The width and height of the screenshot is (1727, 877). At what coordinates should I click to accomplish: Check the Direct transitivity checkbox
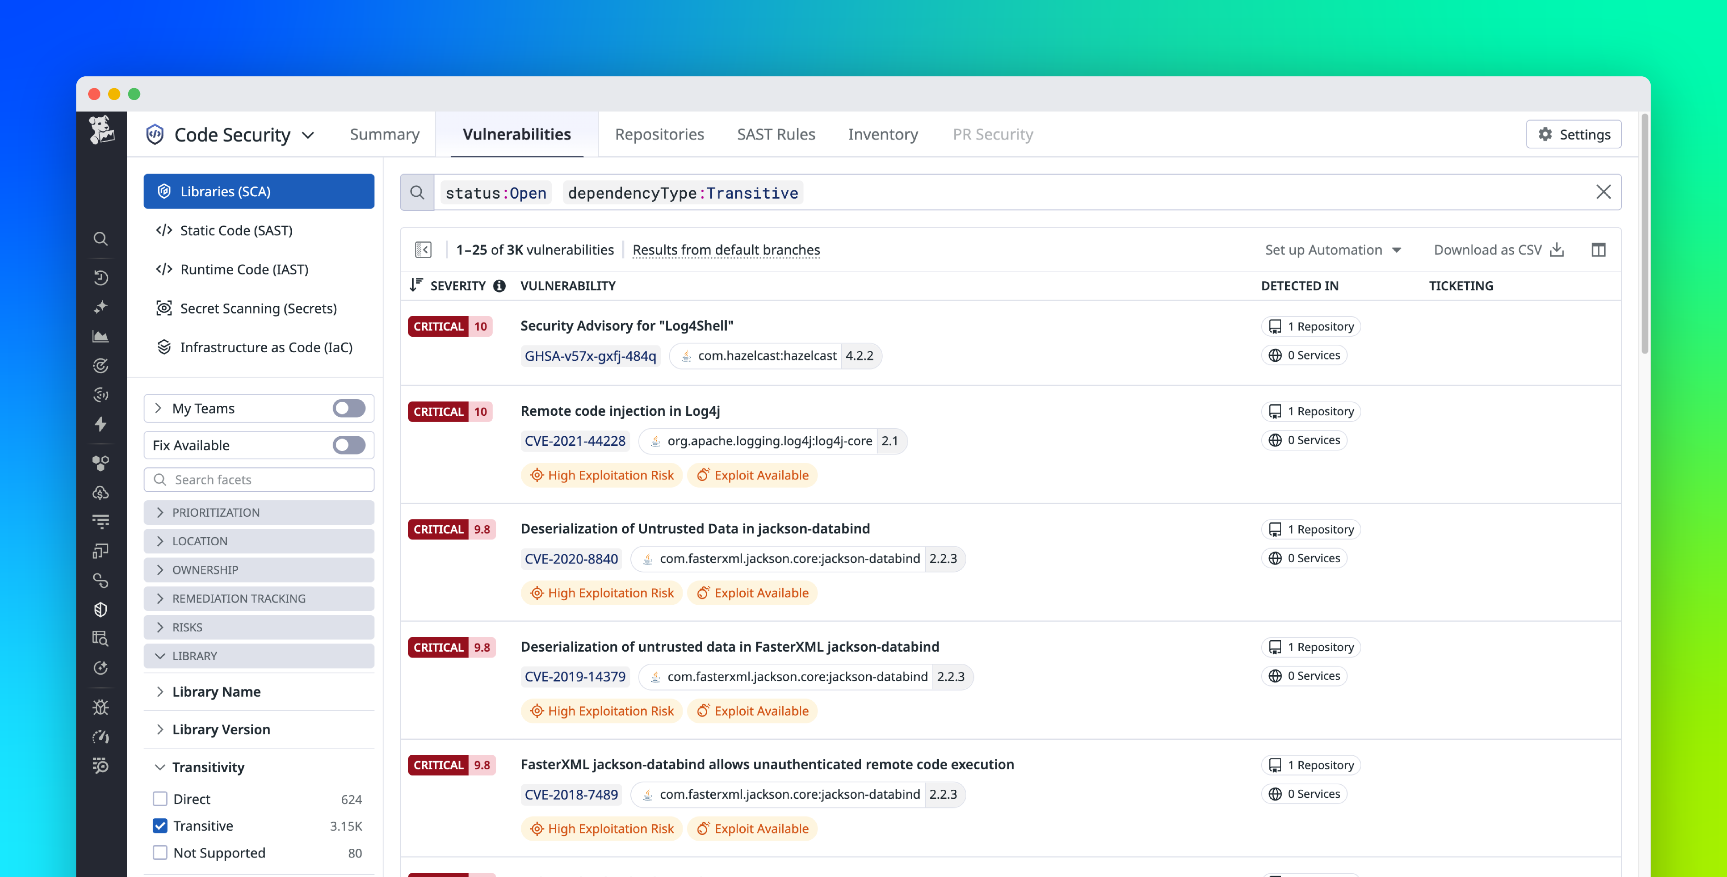click(160, 798)
